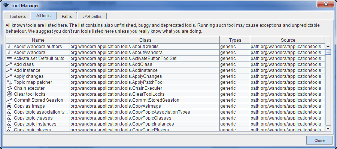Click the Topic map patcher icon

tap(9, 82)
